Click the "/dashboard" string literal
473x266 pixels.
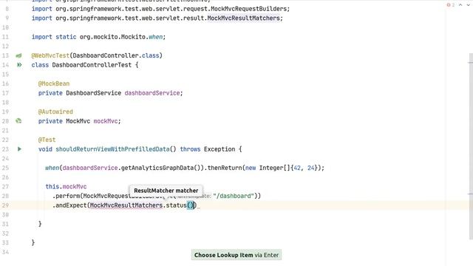click(234, 196)
